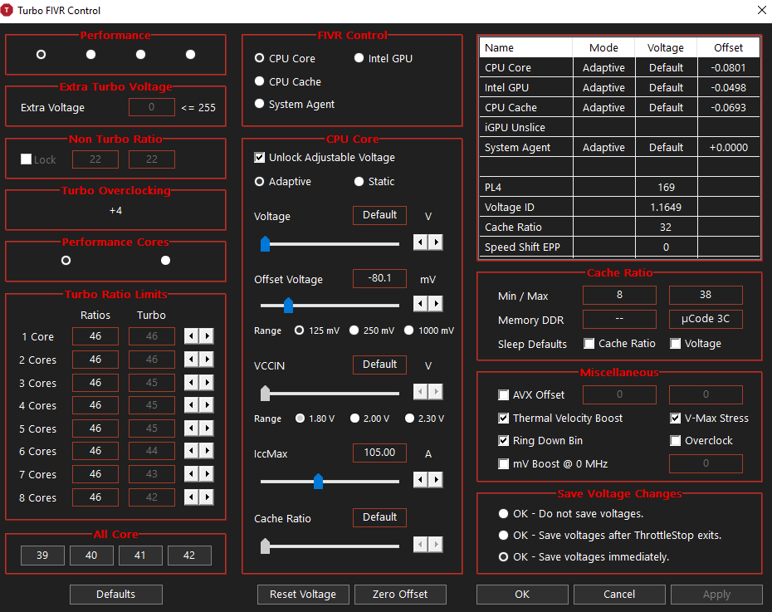Click the µCode 3C button
This screenshot has height=612, width=772.
point(706,319)
